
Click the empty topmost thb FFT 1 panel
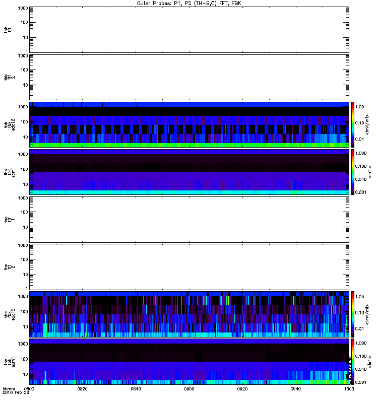pyautogui.click(x=189, y=30)
